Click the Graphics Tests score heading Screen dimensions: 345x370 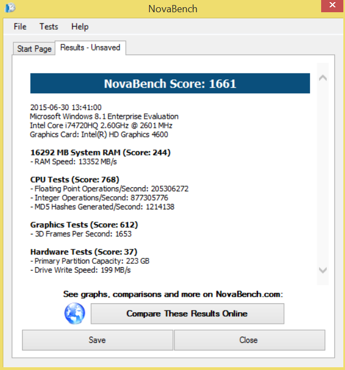click(x=84, y=224)
